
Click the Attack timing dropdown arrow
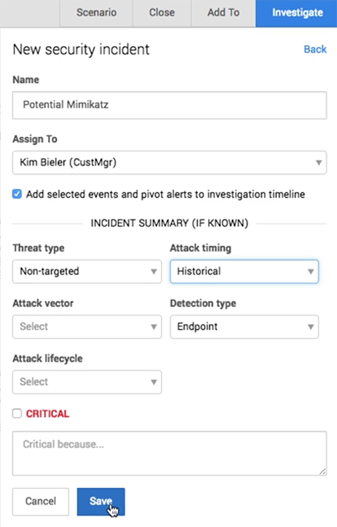coord(311,271)
